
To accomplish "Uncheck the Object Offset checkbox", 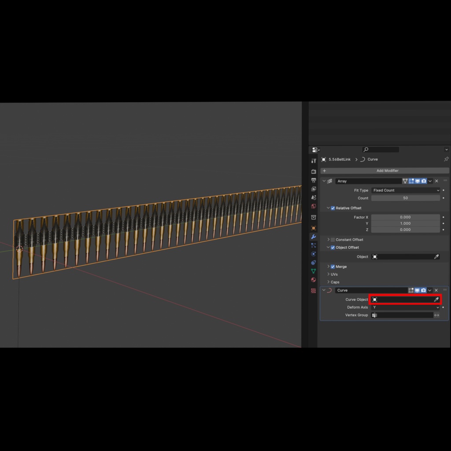I will point(333,248).
